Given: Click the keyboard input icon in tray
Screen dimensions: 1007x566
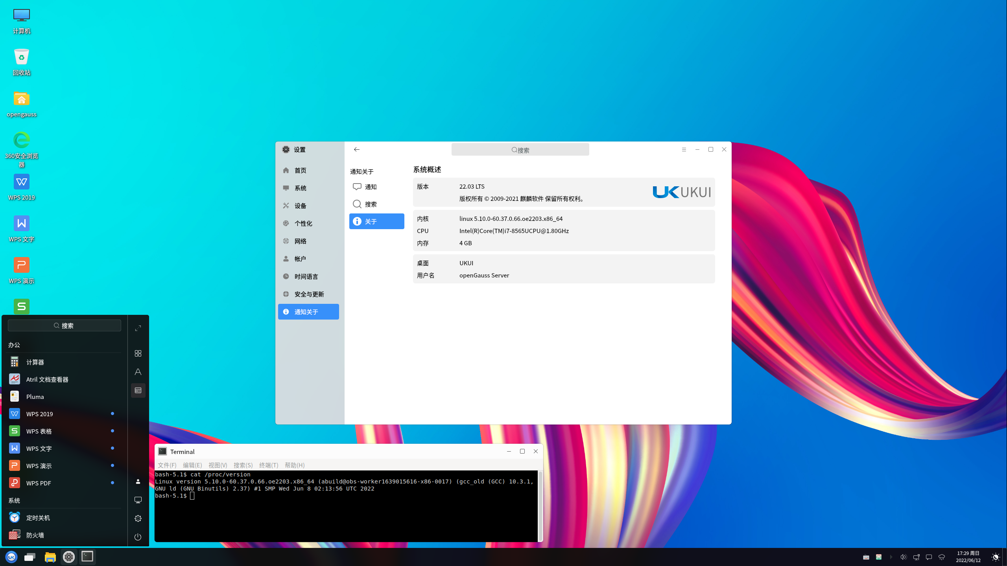Looking at the screenshot, I should click(866, 557).
